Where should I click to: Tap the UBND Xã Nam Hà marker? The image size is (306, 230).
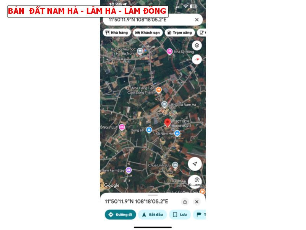[164, 104]
